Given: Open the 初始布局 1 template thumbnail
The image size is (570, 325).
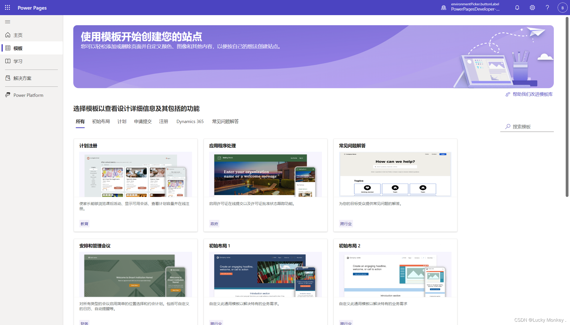Looking at the screenshot, I should (x=266, y=274).
